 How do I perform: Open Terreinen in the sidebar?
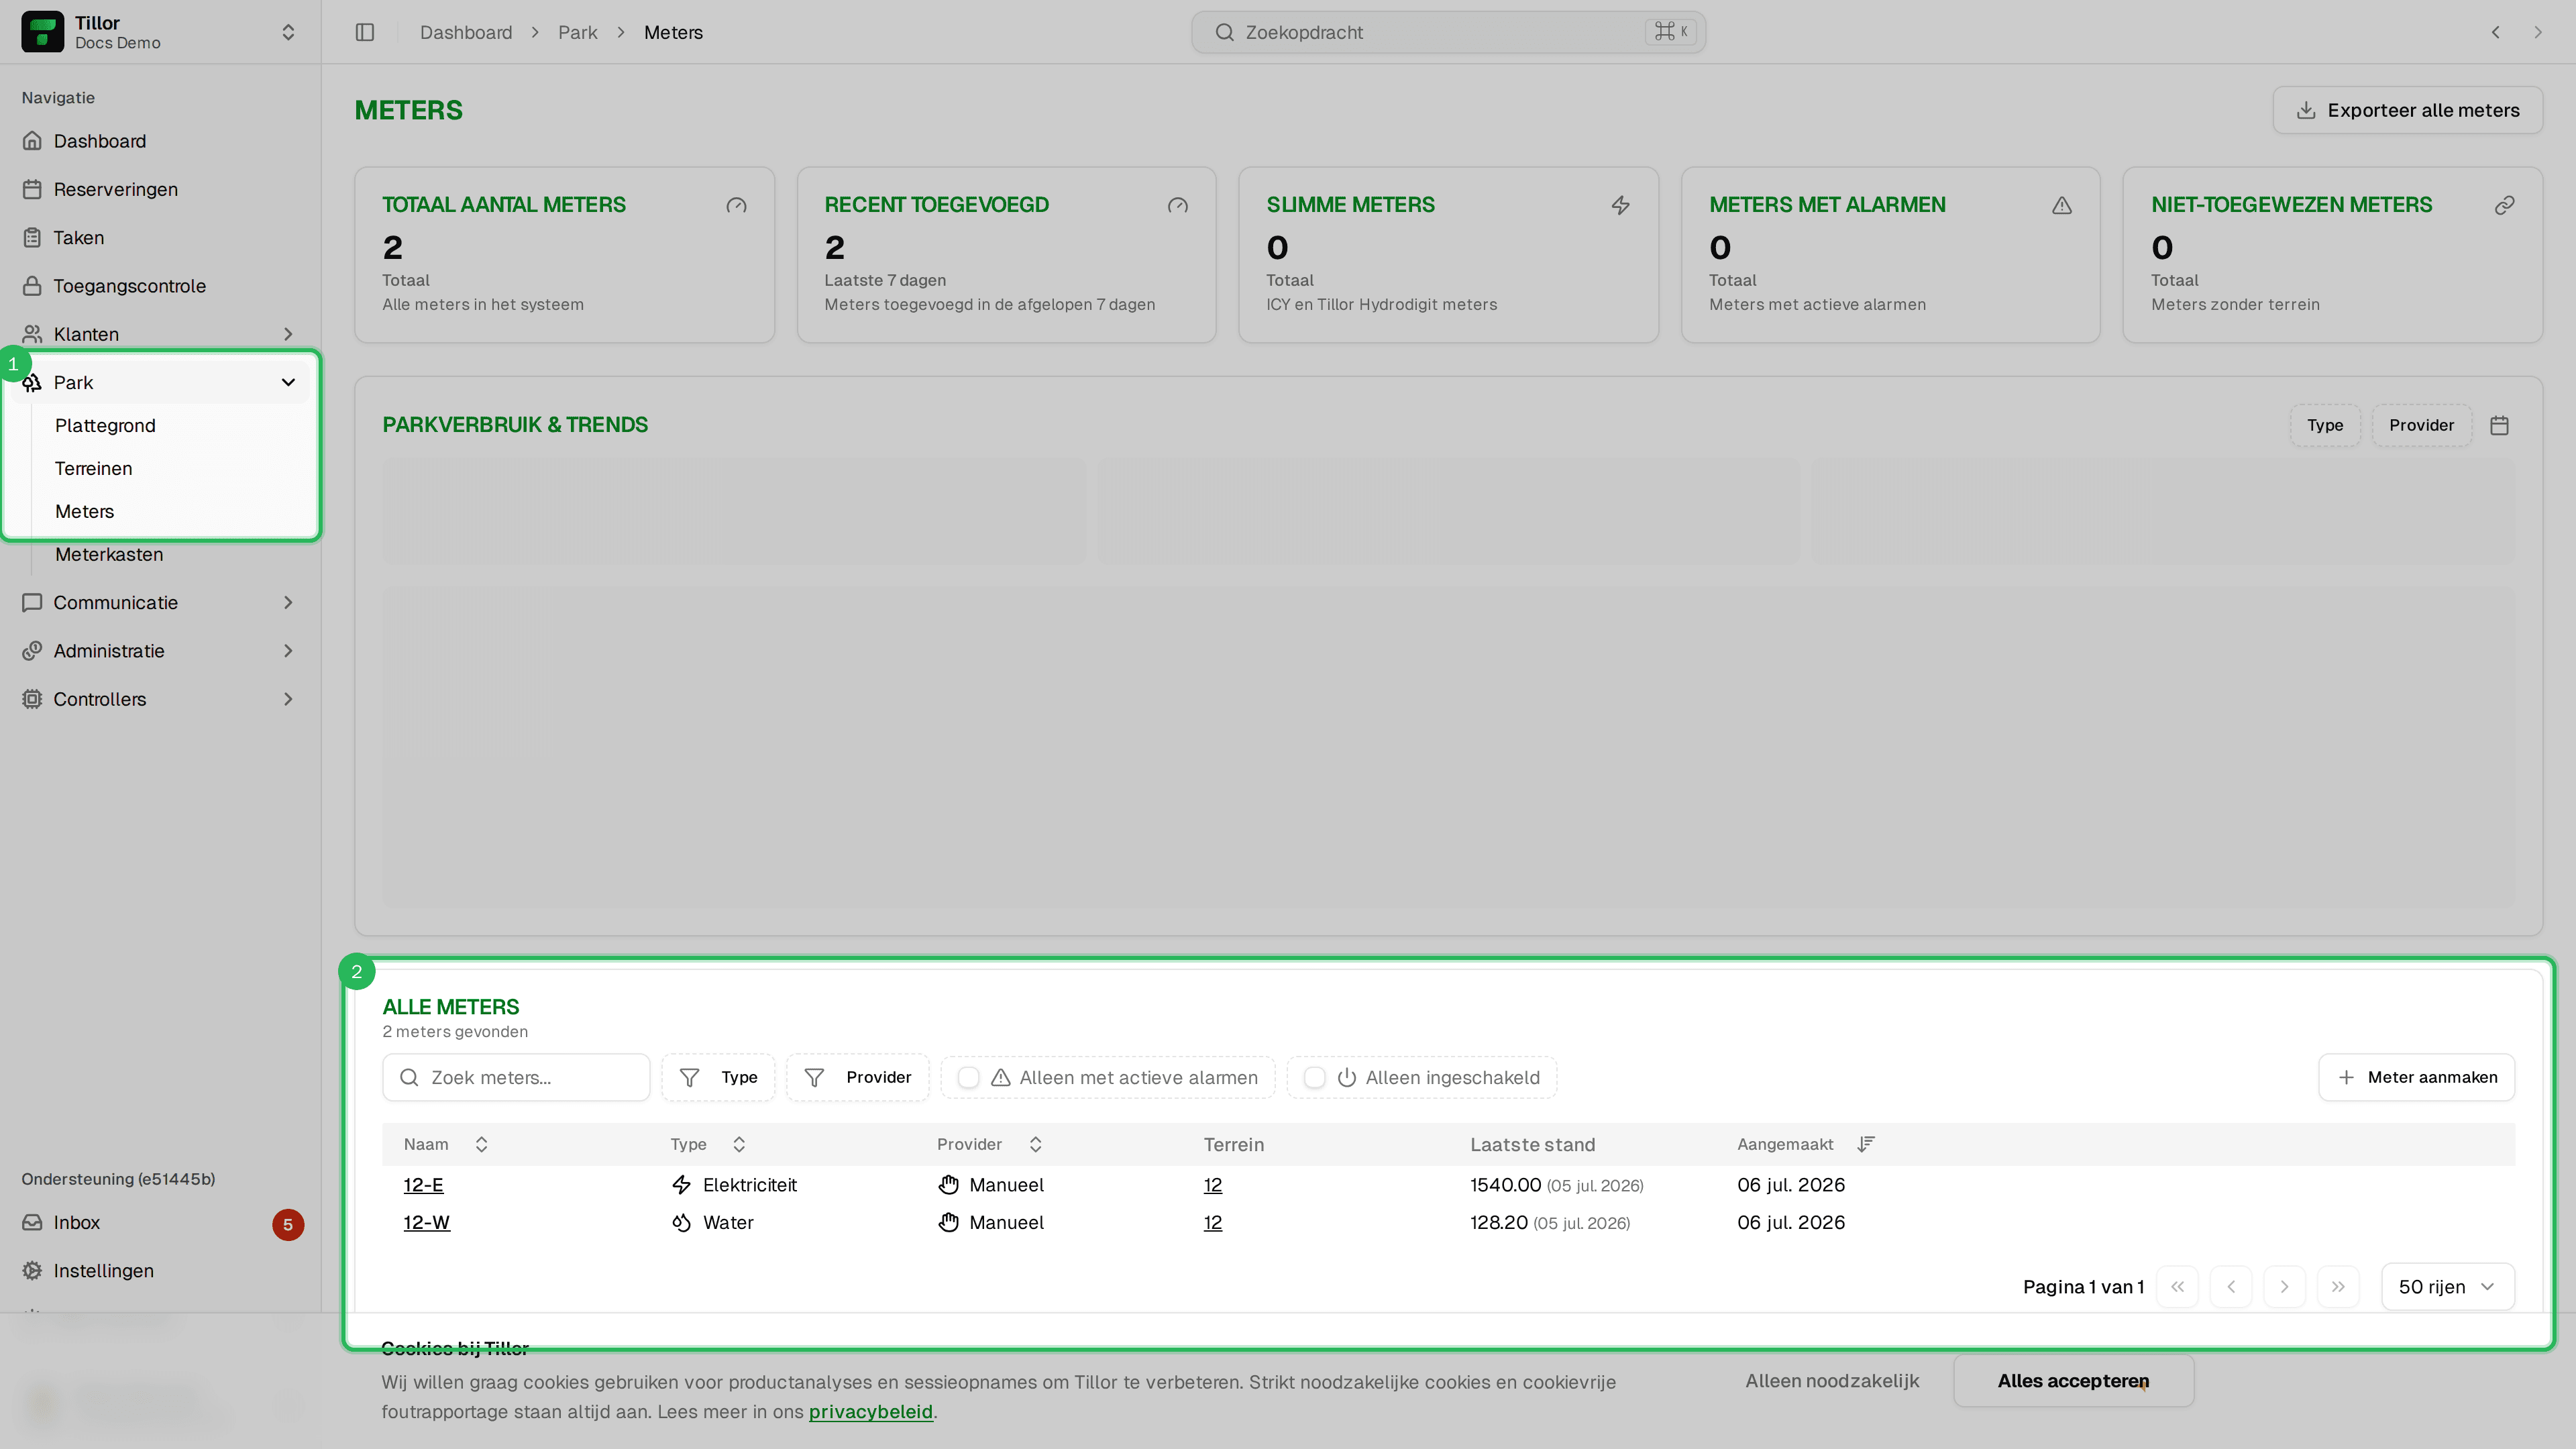(x=93, y=468)
